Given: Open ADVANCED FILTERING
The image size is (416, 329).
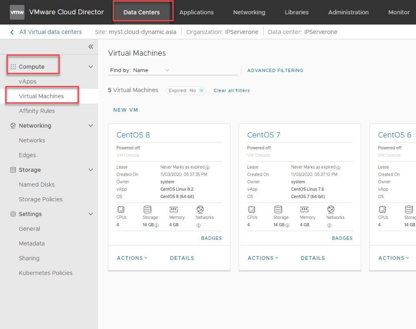Looking at the screenshot, I should pyautogui.click(x=275, y=70).
